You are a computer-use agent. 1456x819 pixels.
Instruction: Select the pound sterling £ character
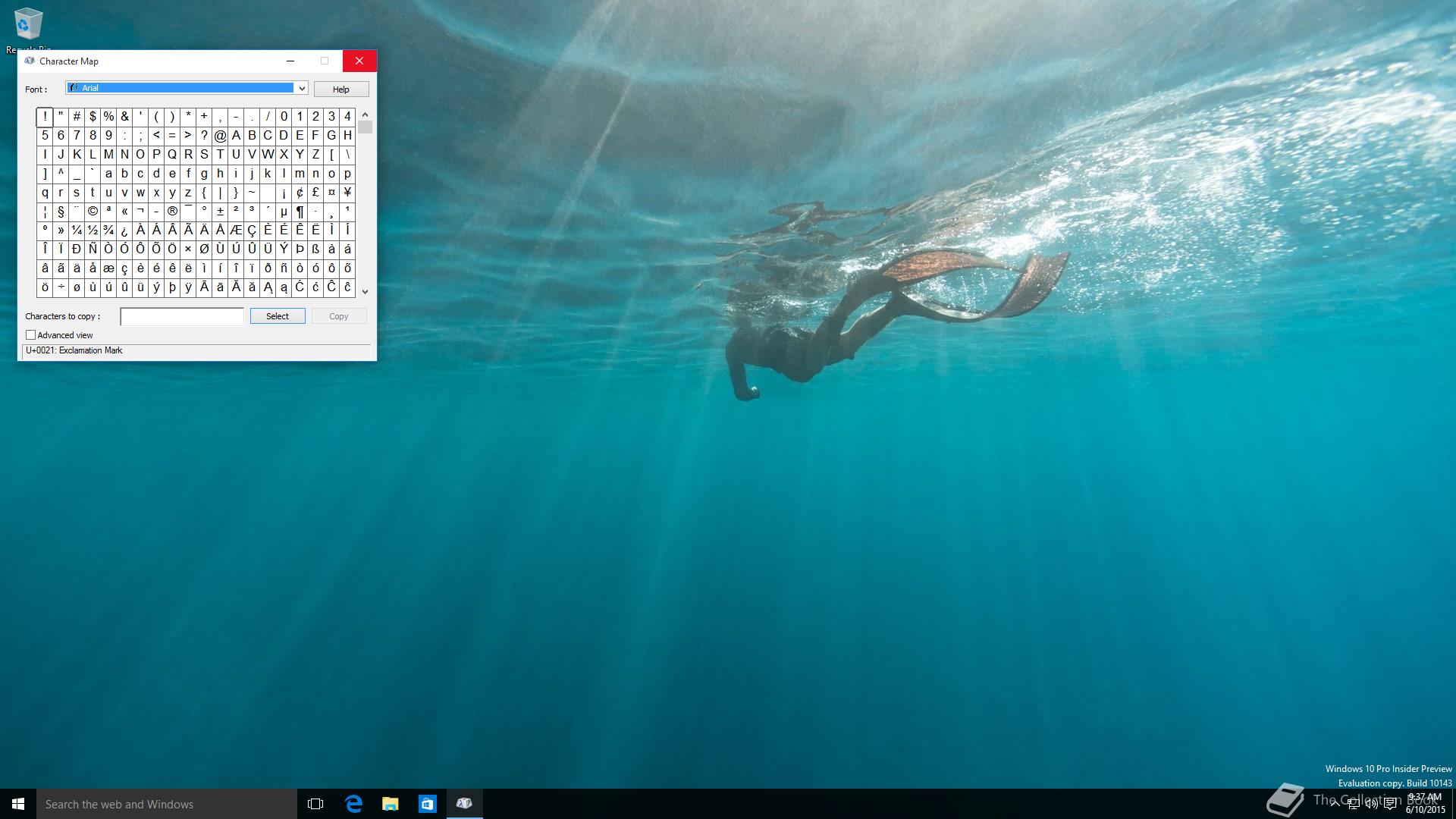(315, 193)
